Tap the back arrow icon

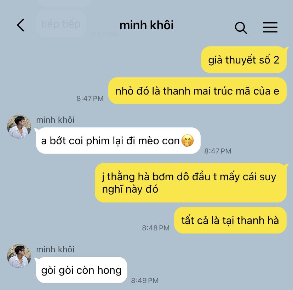pyautogui.click(x=21, y=25)
